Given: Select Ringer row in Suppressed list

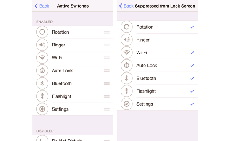Looking at the screenshot, I should 157,40.
